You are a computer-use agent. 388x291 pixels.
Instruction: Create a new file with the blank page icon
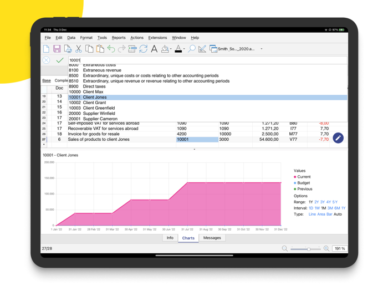point(46,49)
